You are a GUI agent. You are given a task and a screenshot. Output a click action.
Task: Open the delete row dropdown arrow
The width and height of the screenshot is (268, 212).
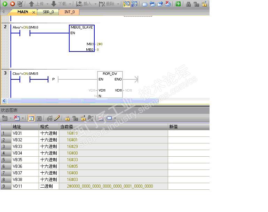pyautogui.click(x=23, y=118)
